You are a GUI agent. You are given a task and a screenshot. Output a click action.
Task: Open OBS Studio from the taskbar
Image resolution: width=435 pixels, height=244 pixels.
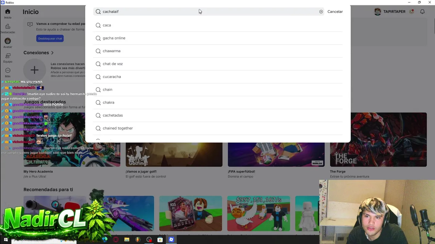pos(149,240)
